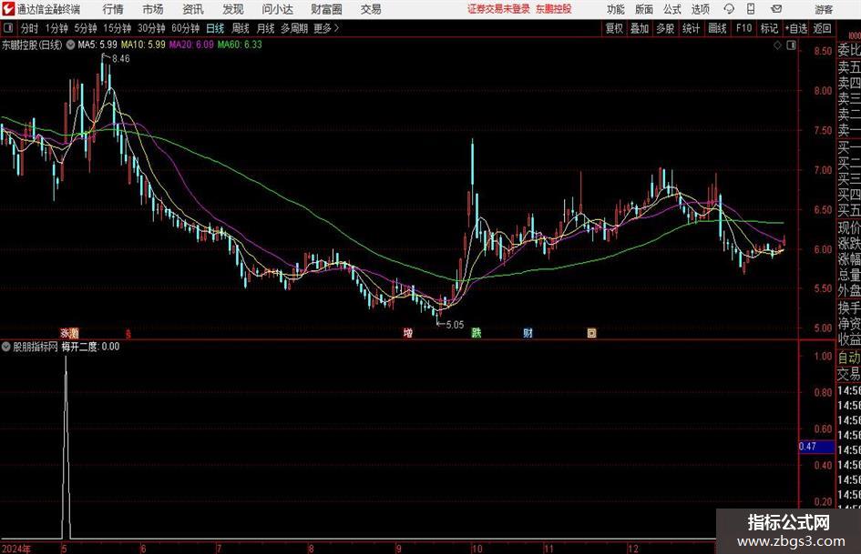Image resolution: width=861 pixels, height=554 pixels.
Task: Open the mobile phone icon
Action: point(751,9)
